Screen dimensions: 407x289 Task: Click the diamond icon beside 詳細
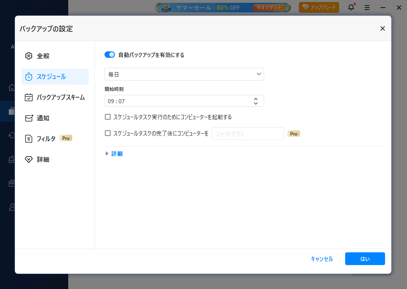(x=29, y=159)
